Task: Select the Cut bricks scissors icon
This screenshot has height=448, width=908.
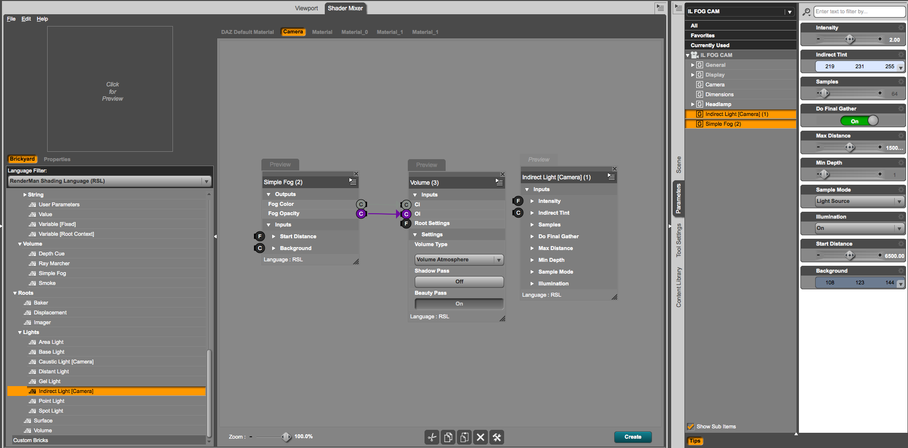Action: [432, 437]
